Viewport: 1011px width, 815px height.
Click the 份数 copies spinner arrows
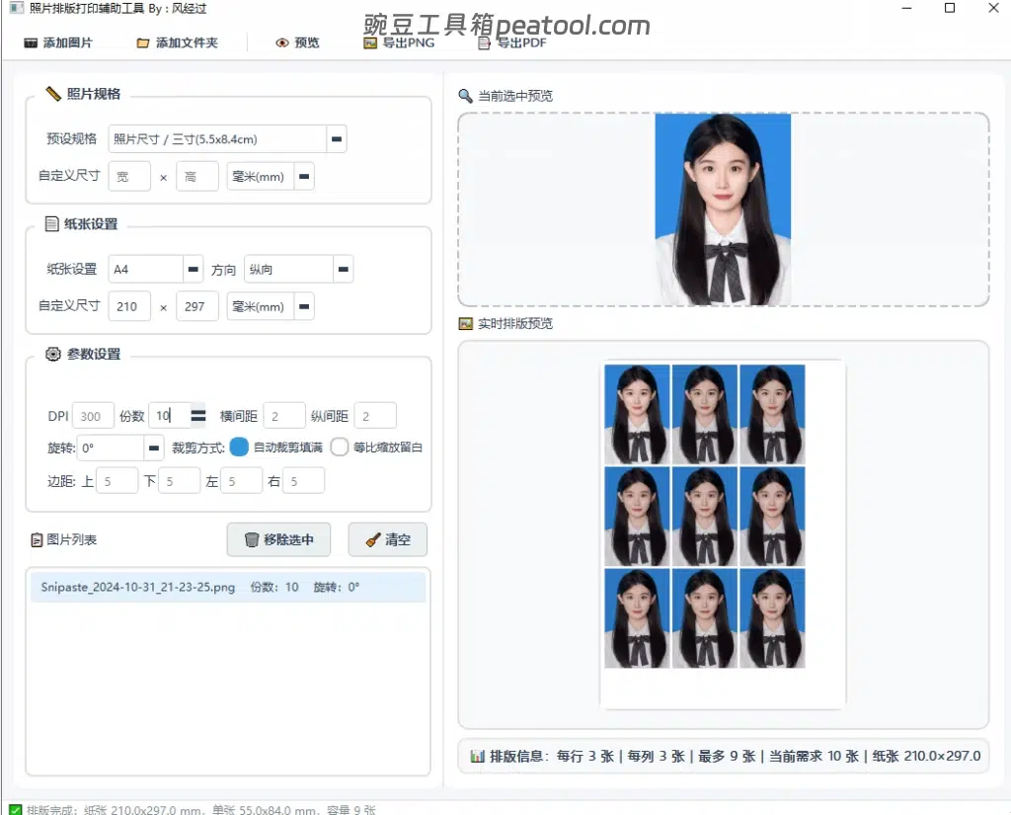pyautogui.click(x=198, y=416)
